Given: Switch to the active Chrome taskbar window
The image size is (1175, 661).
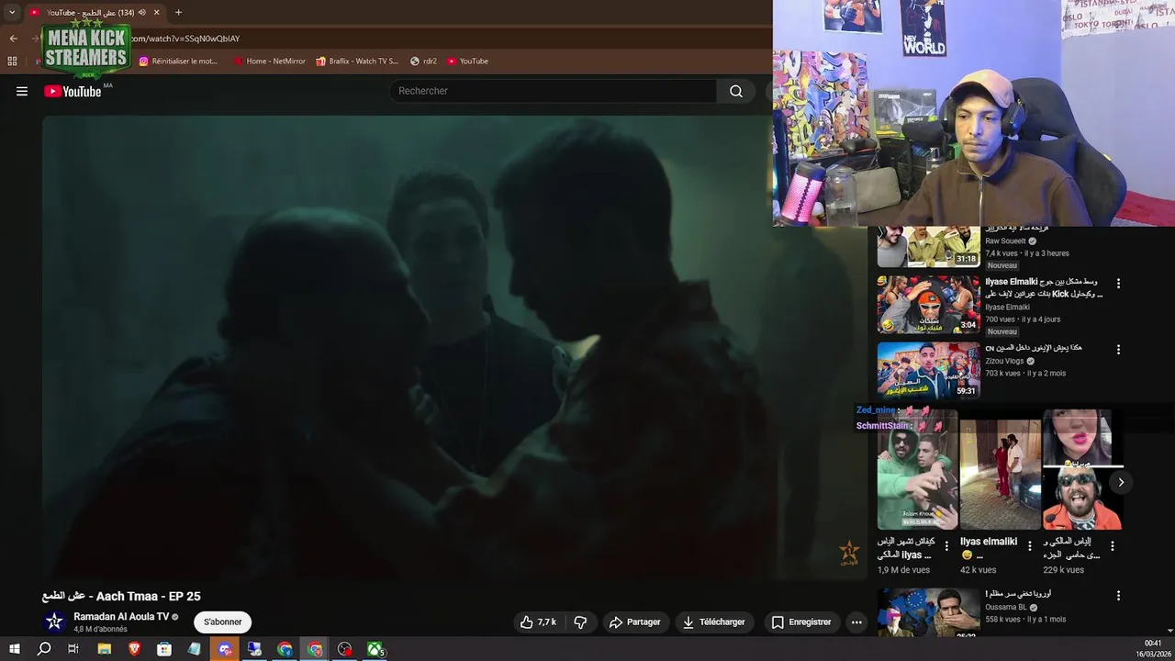Looking at the screenshot, I should click(315, 649).
